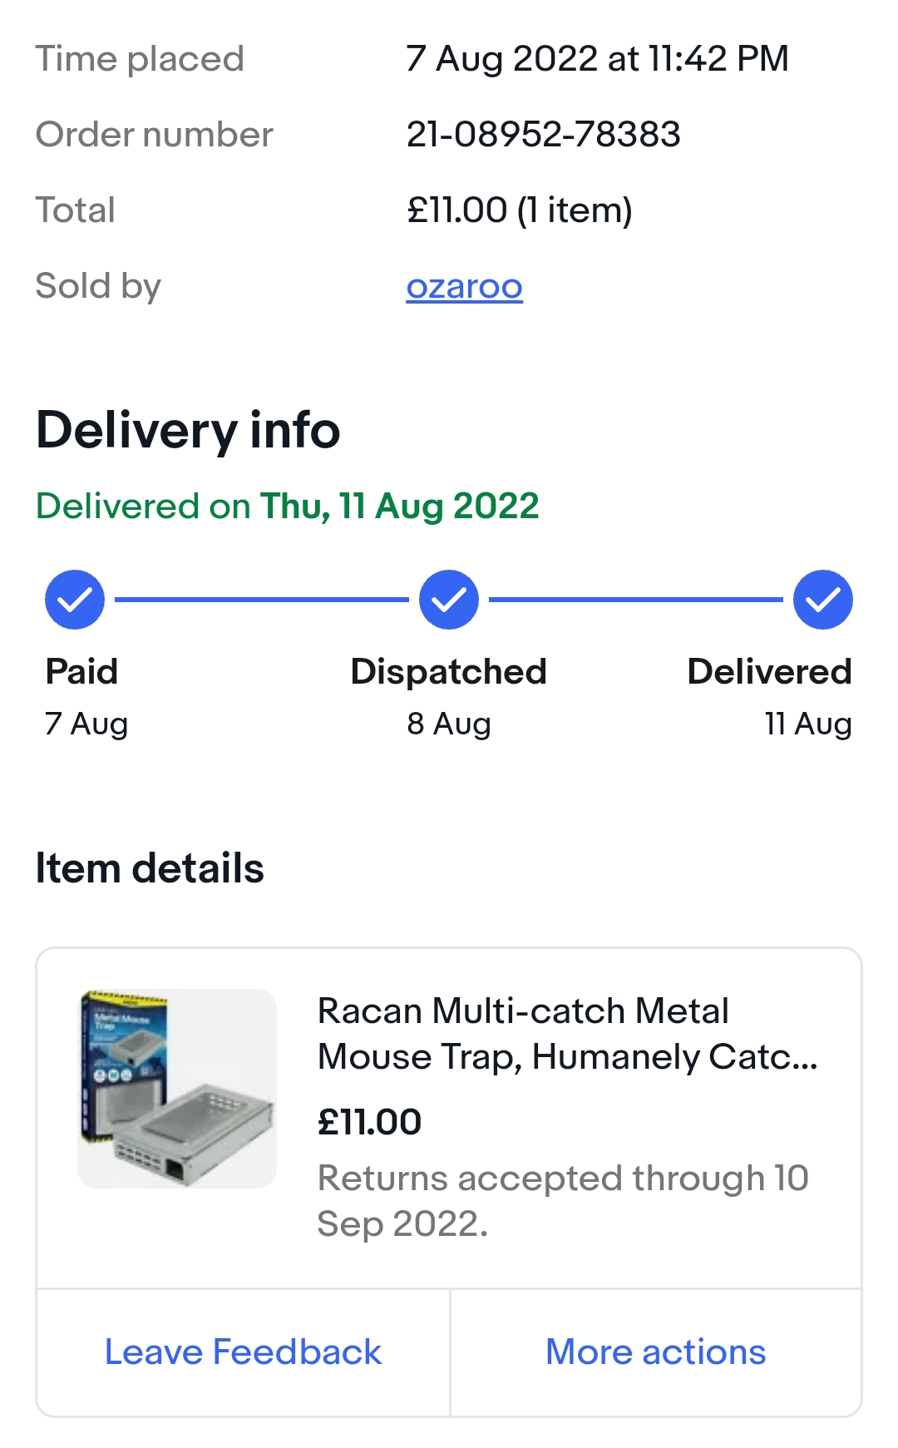
Task: Open the Racan Multi-catch Metal Mouse Trap title
Action: (567, 1034)
